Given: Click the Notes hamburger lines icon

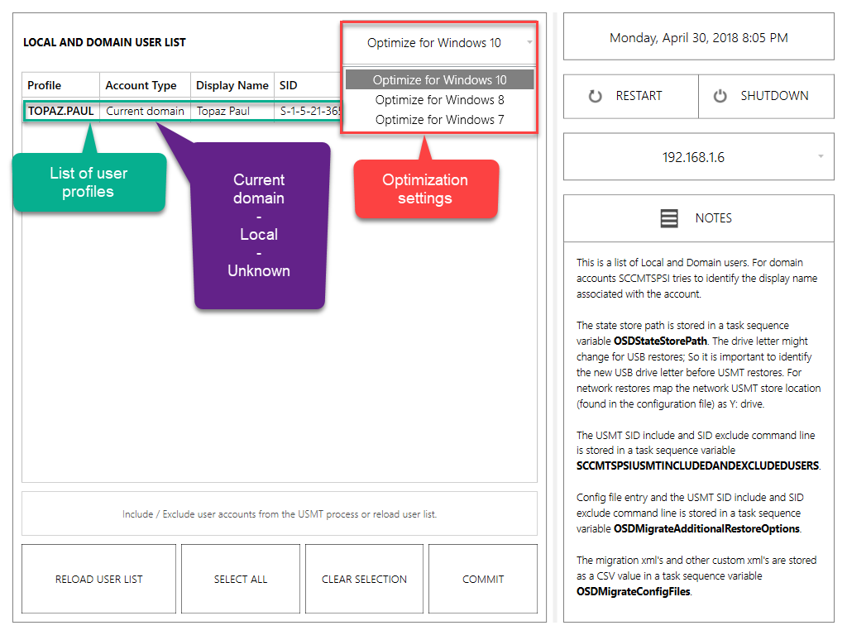Looking at the screenshot, I should (x=669, y=218).
